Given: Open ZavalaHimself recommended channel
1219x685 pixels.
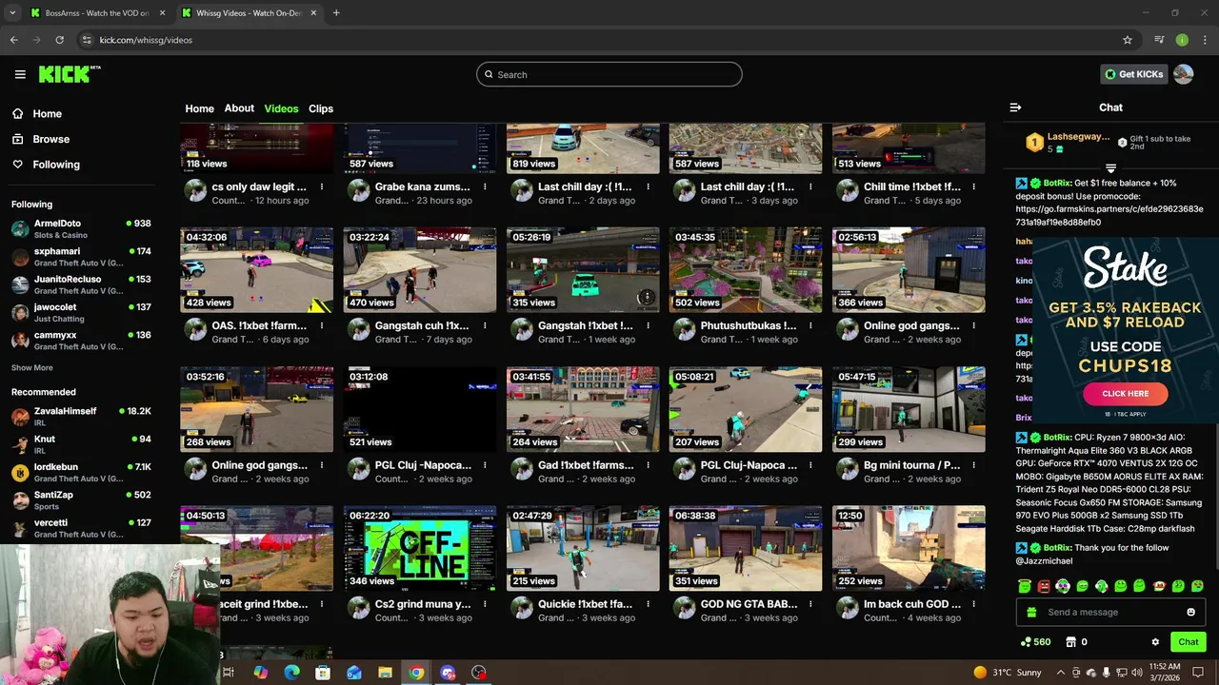Looking at the screenshot, I should tap(81, 416).
